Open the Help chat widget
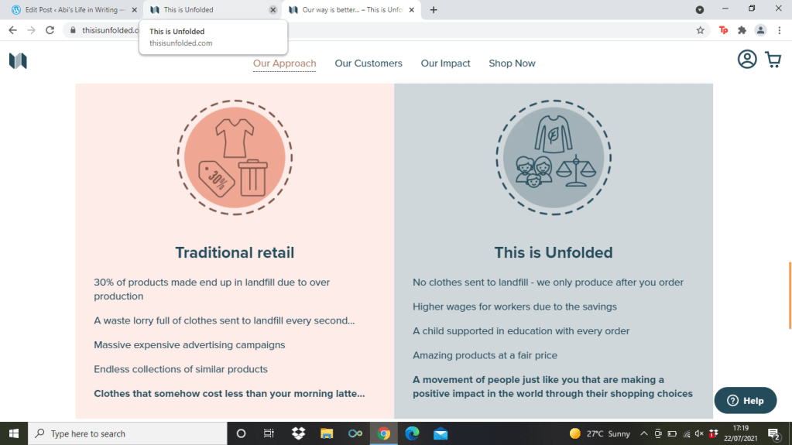The image size is (792, 445). pyautogui.click(x=745, y=400)
